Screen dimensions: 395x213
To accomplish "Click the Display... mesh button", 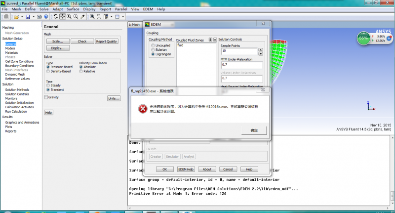I will point(58,48).
